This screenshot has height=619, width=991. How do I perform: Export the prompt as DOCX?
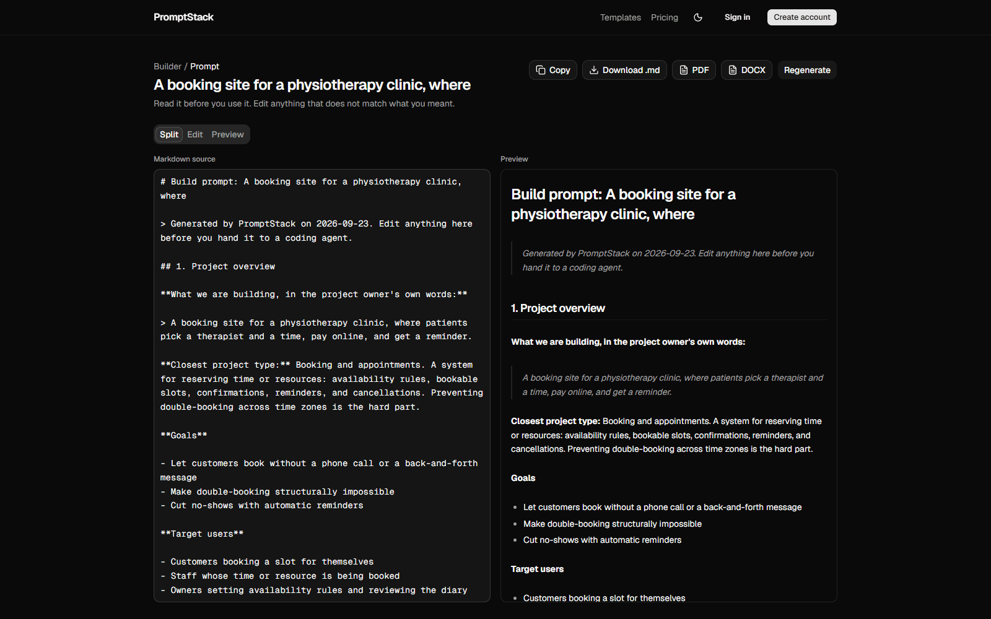point(746,70)
